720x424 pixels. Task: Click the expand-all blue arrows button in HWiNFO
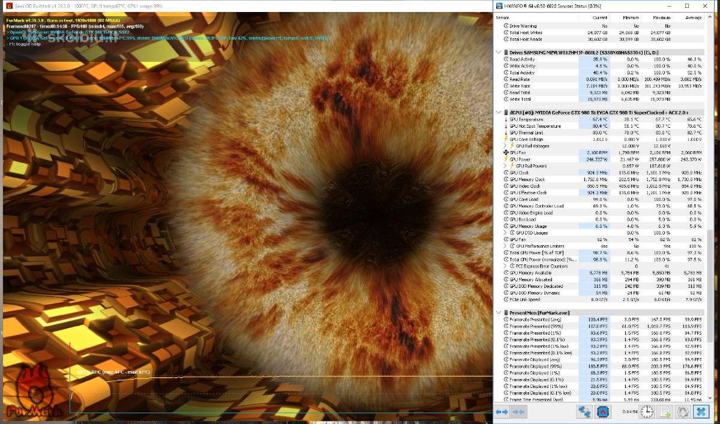coord(502,412)
